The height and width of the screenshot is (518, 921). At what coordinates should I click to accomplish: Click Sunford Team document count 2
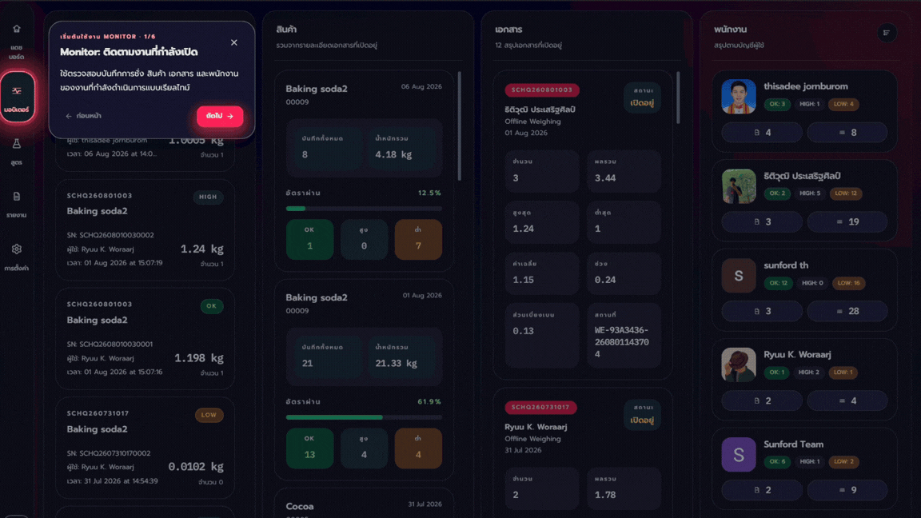[762, 490]
